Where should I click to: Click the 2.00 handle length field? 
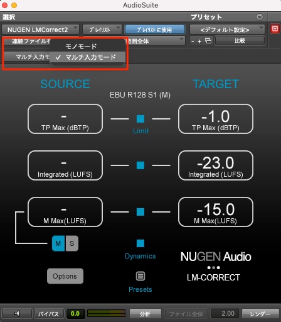(x=225, y=313)
